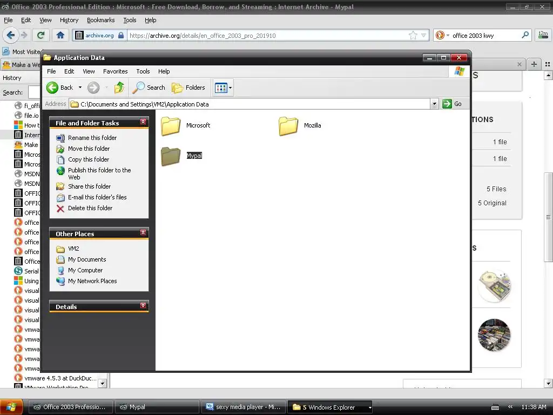Open Explorer Tools menu
The image size is (553, 415).
(143, 71)
